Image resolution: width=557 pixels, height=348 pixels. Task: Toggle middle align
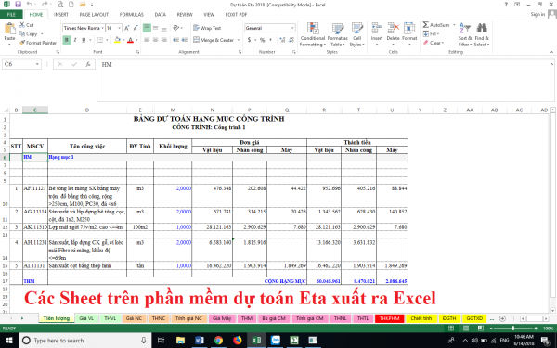point(155,28)
